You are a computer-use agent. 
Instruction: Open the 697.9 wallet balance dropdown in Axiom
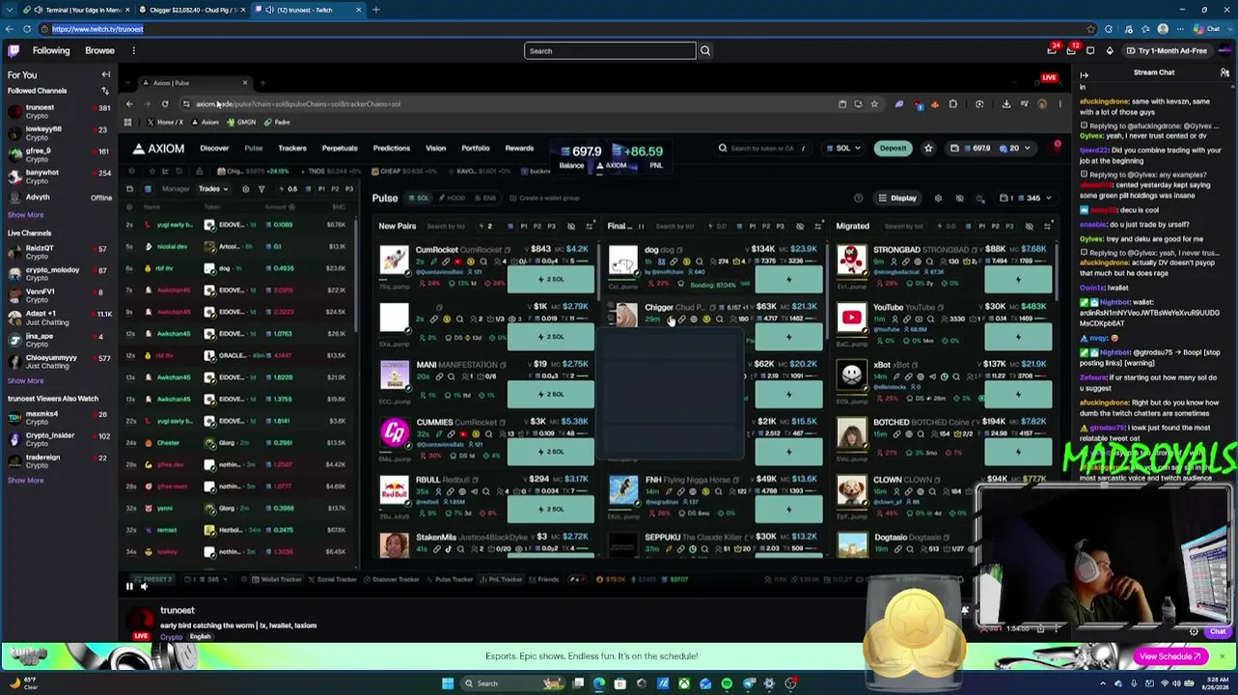[990, 149]
